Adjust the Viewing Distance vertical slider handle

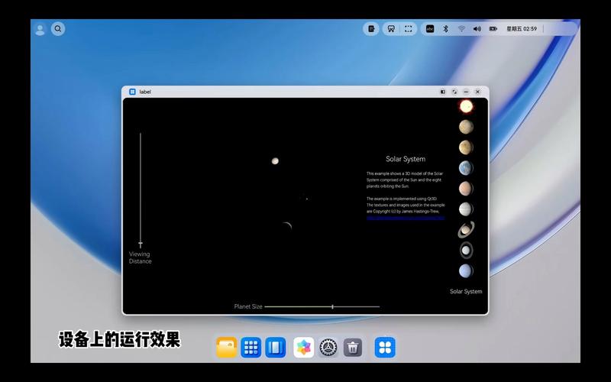(x=141, y=244)
